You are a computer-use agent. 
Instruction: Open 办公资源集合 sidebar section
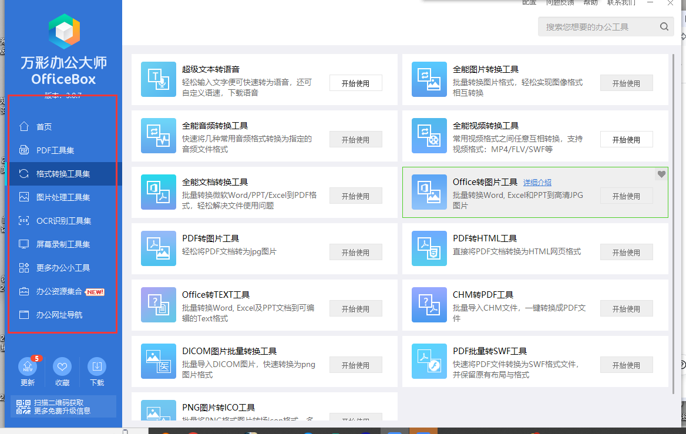tap(62, 291)
